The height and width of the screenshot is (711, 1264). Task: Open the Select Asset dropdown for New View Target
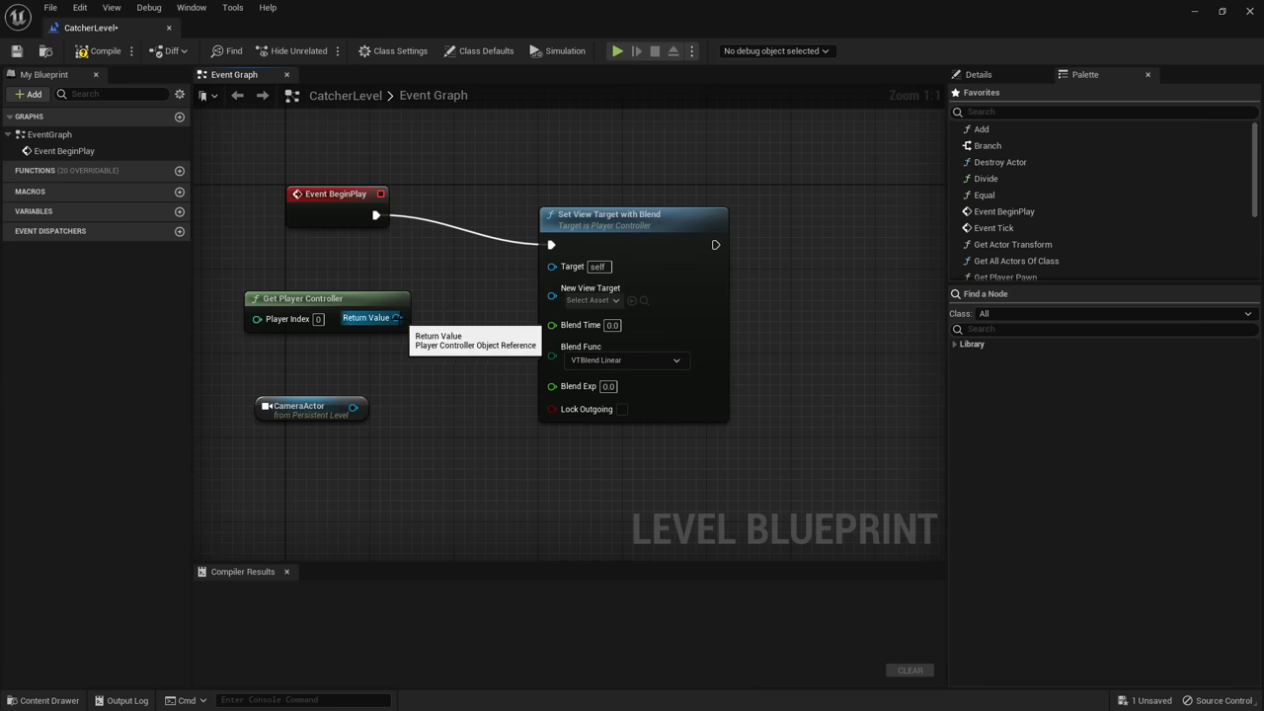click(592, 300)
